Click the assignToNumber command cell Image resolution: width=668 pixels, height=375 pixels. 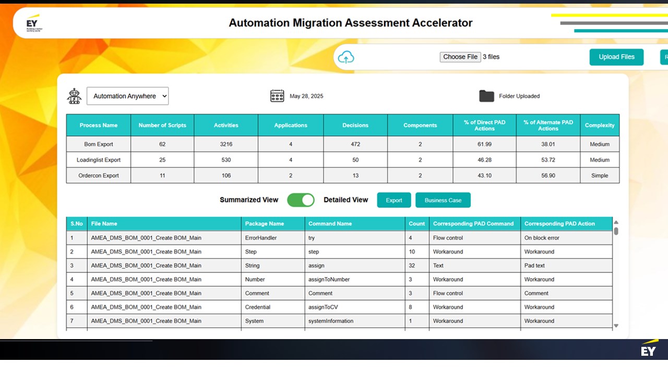click(x=355, y=280)
